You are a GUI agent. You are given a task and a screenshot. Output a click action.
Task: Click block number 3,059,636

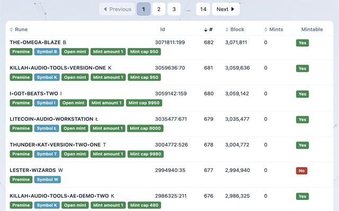click(237, 68)
